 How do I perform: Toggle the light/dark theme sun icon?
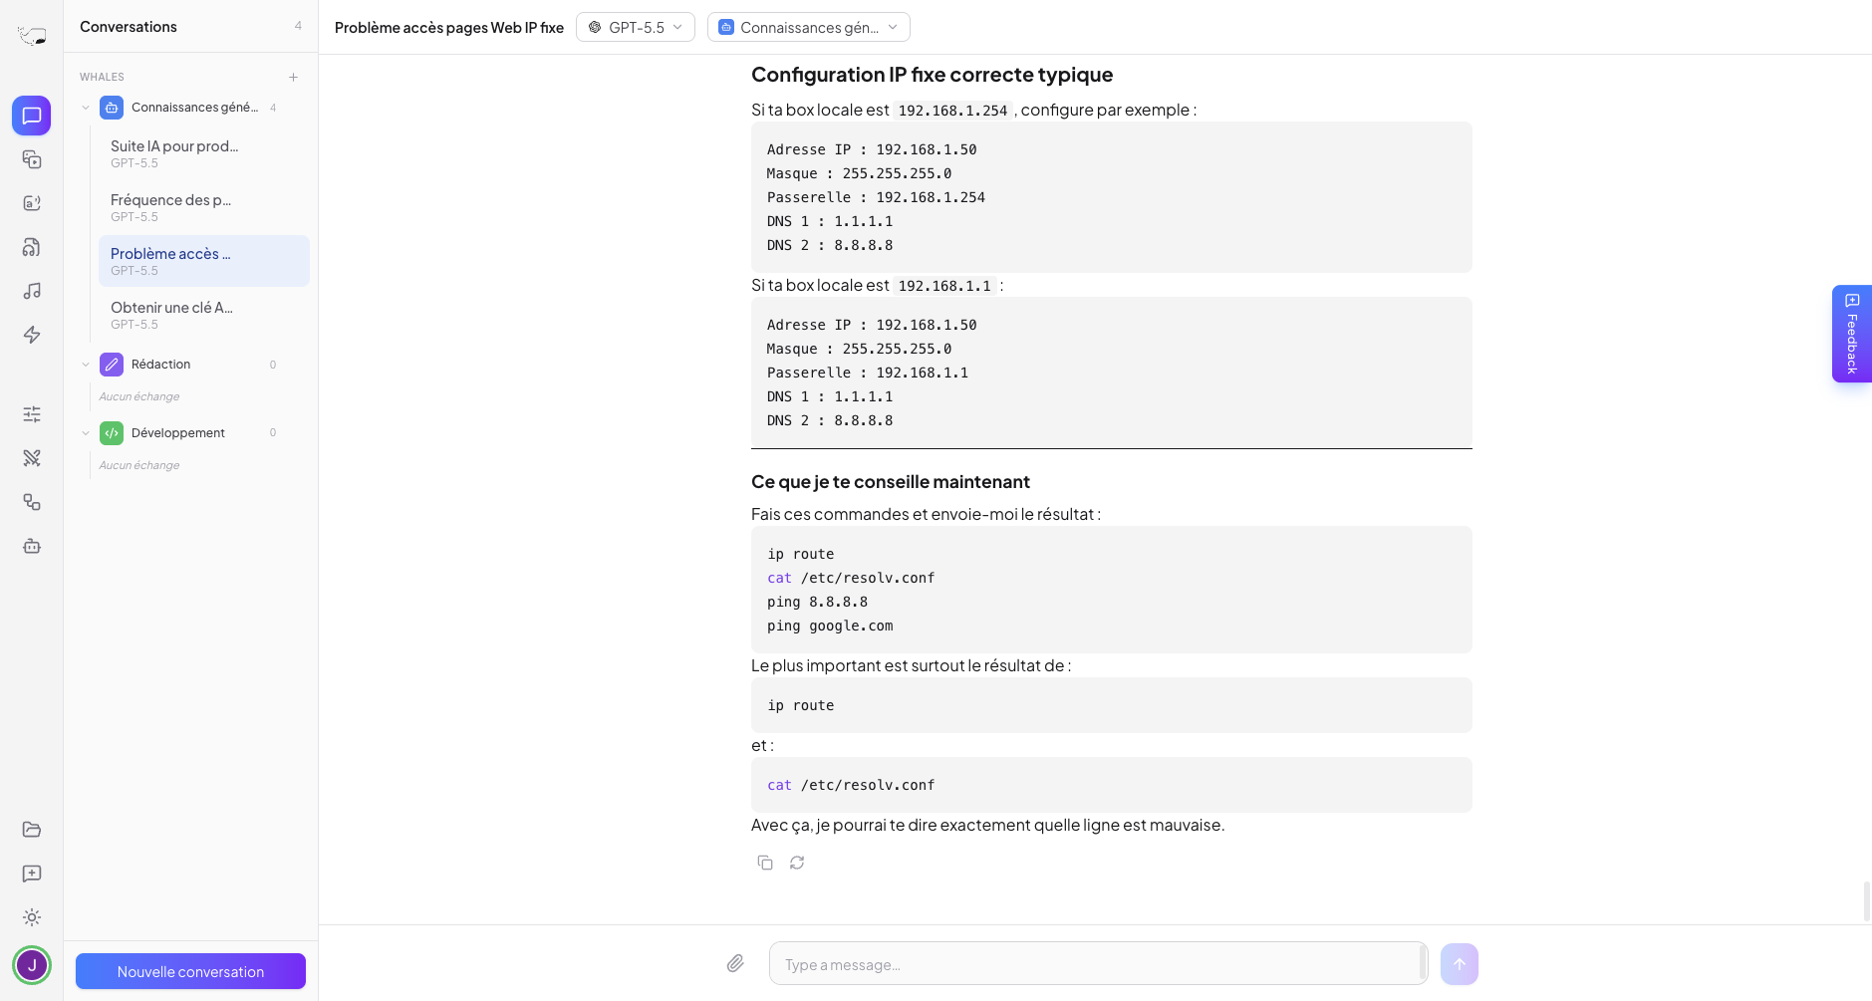tap(32, 917)
